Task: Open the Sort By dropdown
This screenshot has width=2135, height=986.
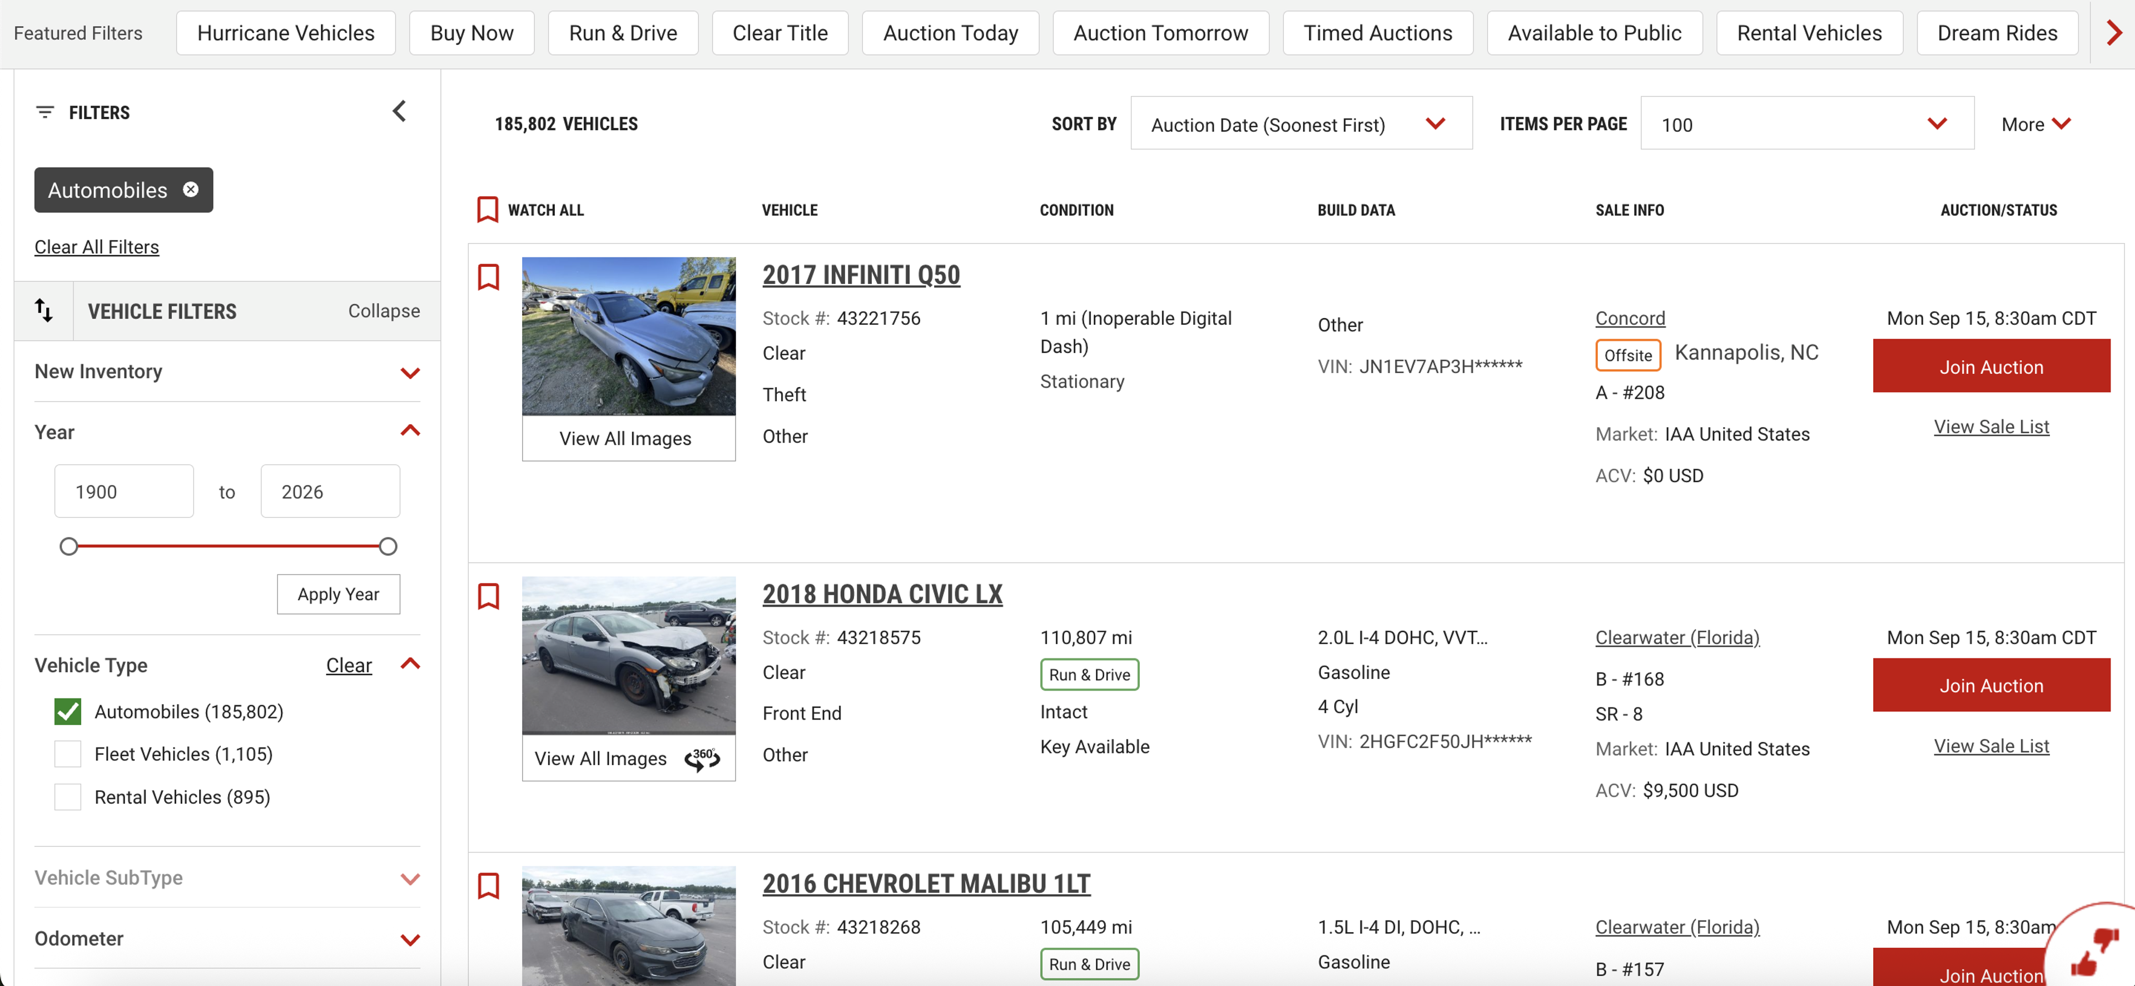Action: (1300, 125)
